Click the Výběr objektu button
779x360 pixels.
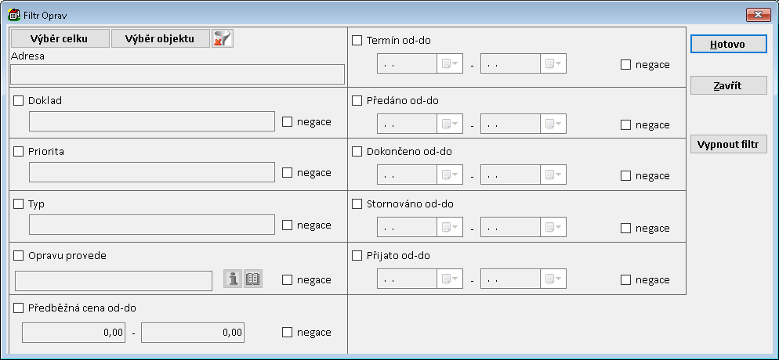[160, 38]
